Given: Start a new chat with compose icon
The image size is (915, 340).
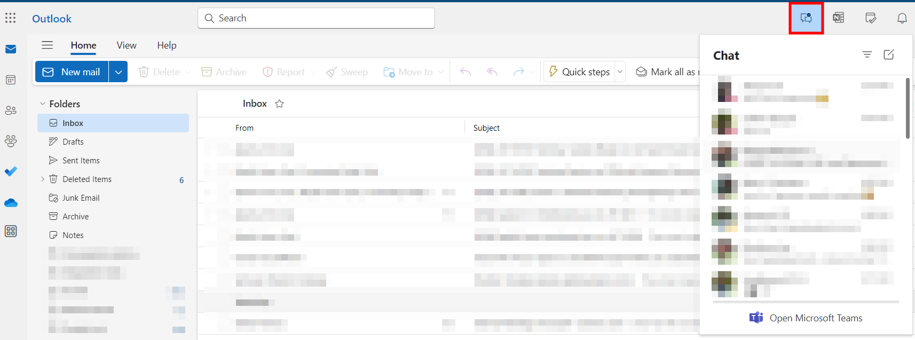Looking at the screenshot, I should [889, 55].
